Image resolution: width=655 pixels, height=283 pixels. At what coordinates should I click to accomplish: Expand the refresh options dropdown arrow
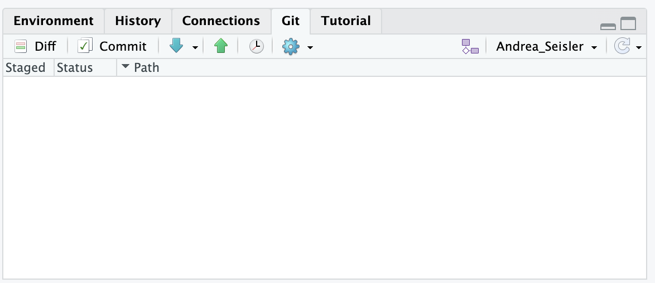point(639,47)
